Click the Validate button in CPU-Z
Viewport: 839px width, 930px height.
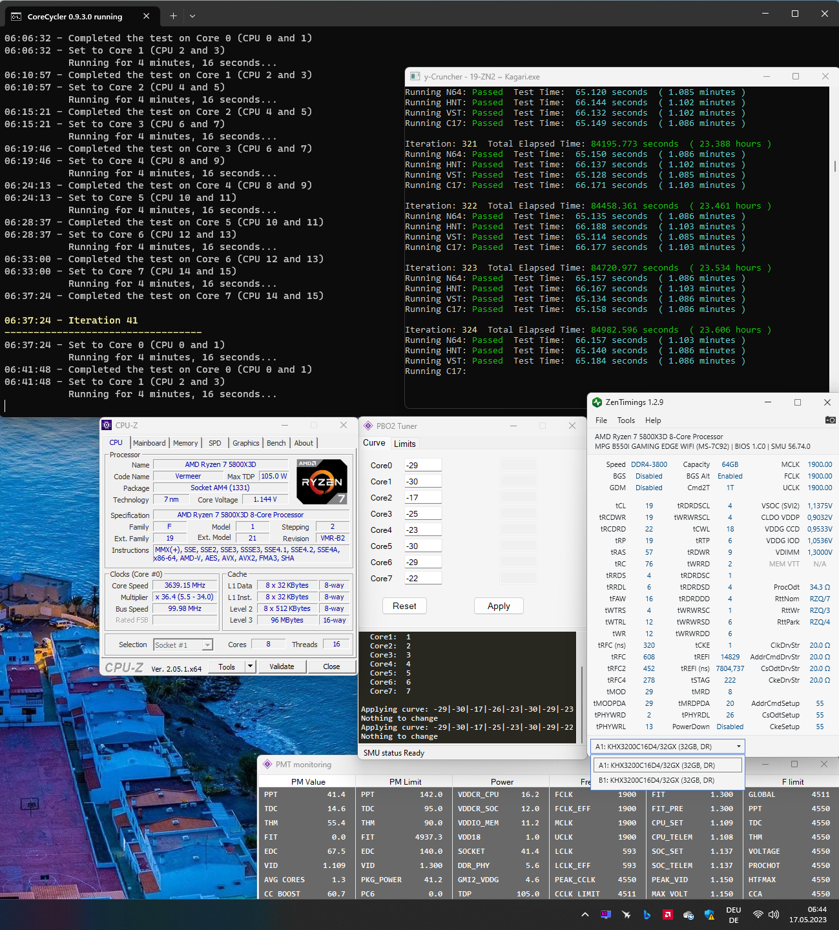click(x=282, y=666)
